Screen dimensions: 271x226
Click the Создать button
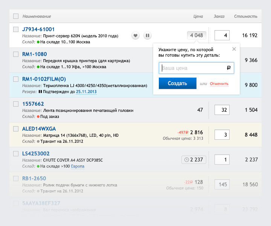tap(177, 83)
